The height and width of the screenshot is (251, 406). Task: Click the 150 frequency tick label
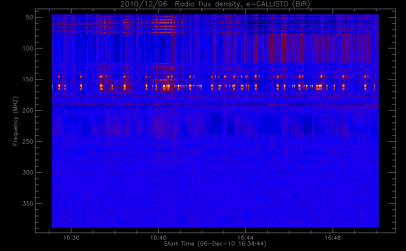(x=28, y=79)
